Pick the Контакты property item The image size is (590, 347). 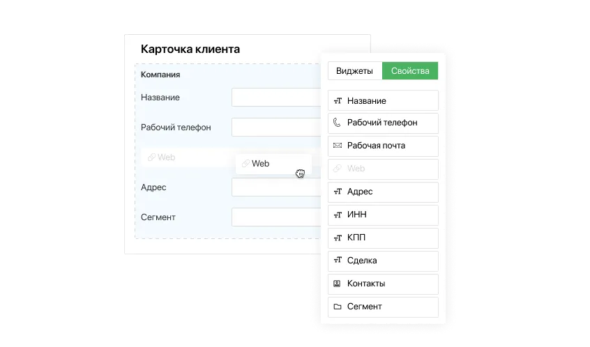click(x=383, y=284)
